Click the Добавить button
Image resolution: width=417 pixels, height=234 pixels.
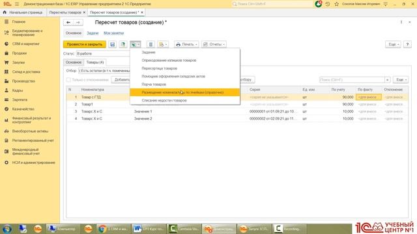coord(121,79)
